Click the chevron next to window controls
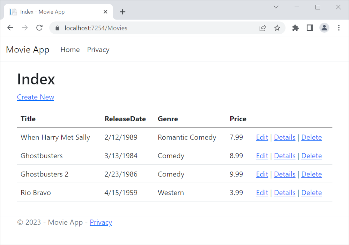This screenshot has width=349, height=245. pos(276,7)
